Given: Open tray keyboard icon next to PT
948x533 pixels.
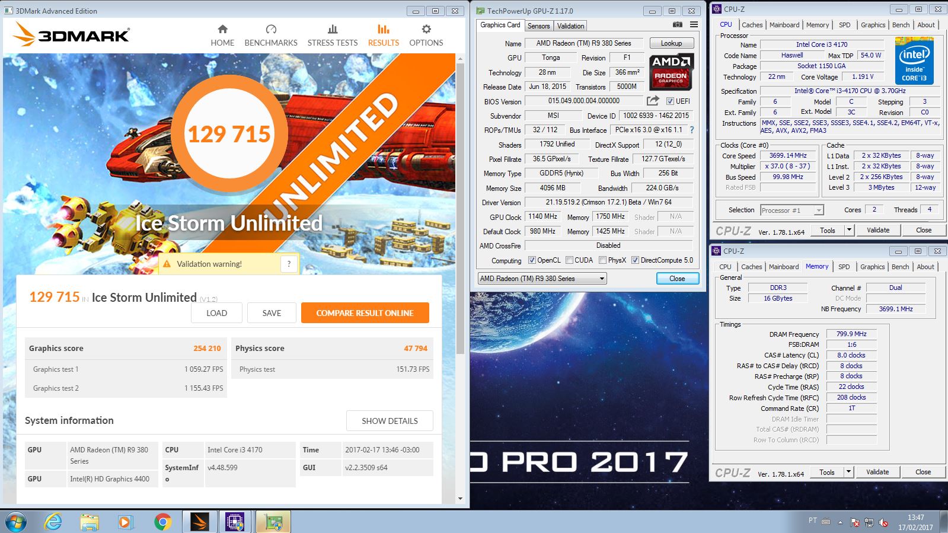Looking at the screenshot, I should tap(826, 521).
